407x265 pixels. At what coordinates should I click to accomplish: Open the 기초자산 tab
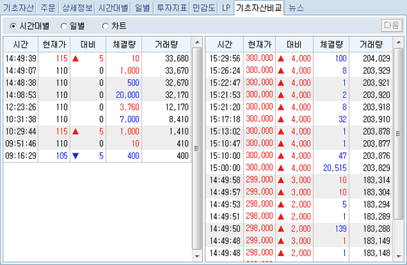click(x=18, y=8)
